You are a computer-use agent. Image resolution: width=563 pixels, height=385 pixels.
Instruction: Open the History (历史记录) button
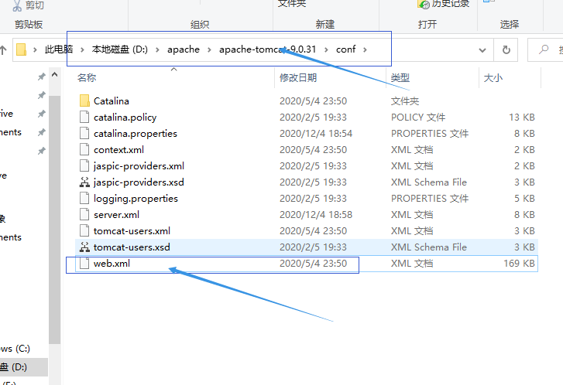pos(444,4)
